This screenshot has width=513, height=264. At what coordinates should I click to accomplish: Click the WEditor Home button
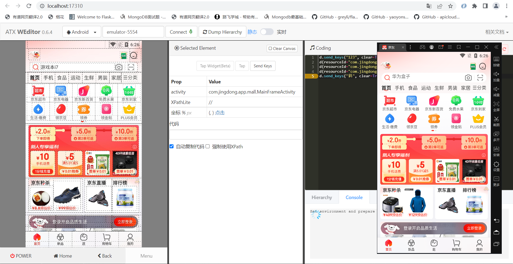[63, 256]
